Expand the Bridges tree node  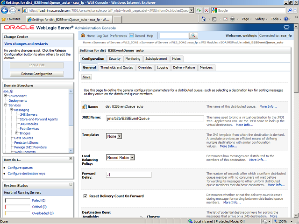coord(16,133)
